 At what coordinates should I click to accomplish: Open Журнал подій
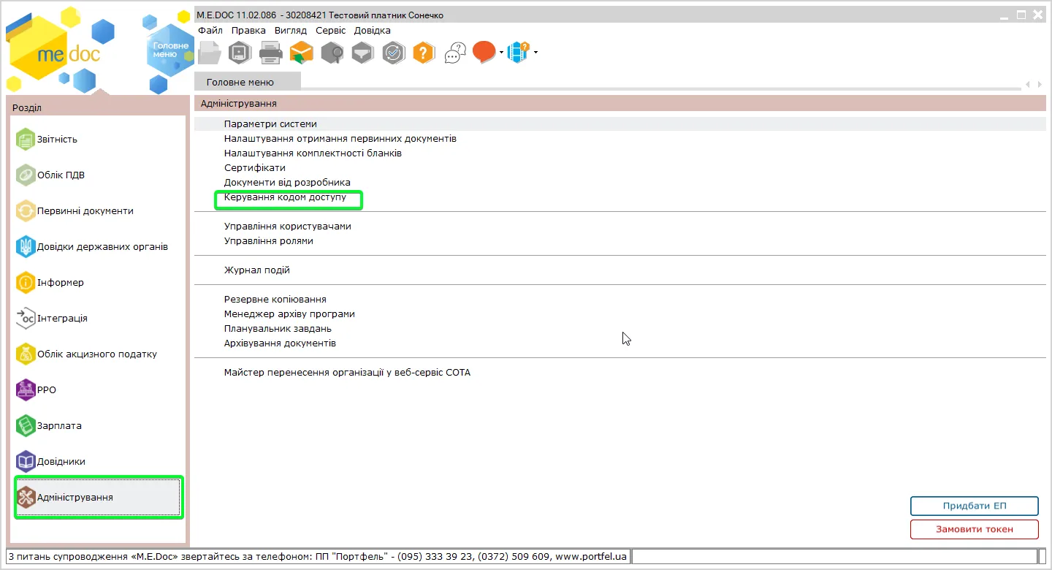[x=256, y=270]
